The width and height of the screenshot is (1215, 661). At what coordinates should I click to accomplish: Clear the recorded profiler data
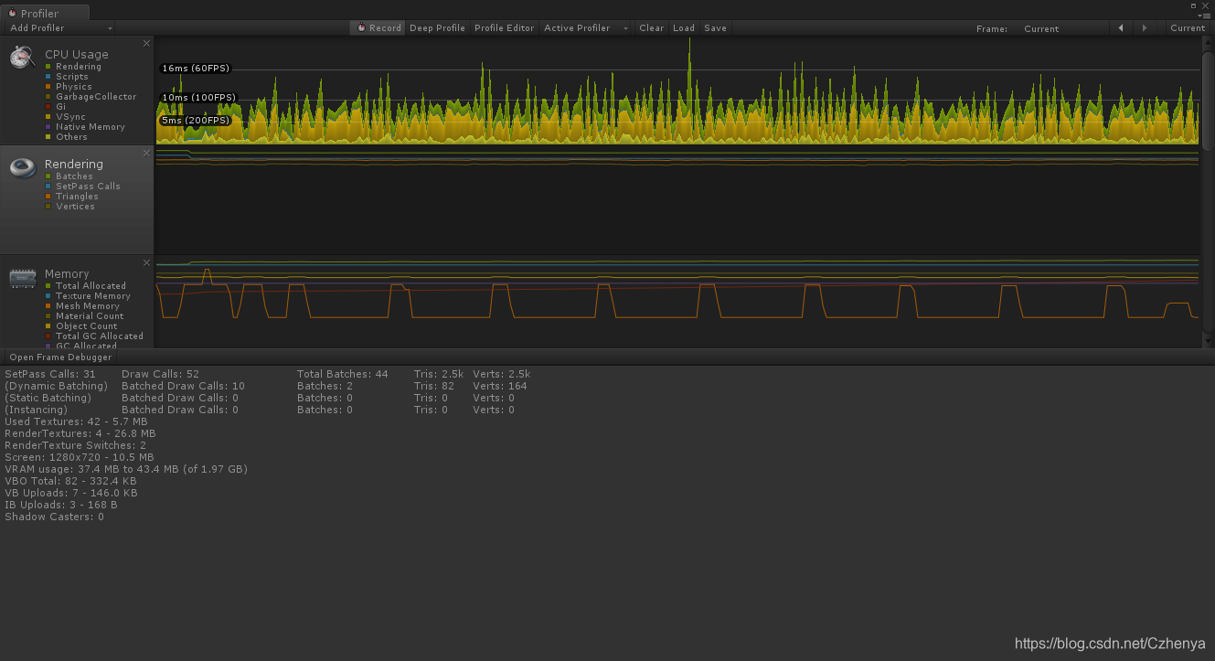pyautogui.click(x=652, y=28)
